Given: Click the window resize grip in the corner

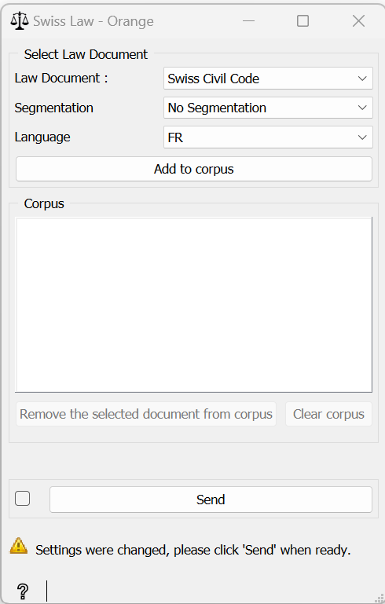Looking at the screenshot, I should coord(379,598).
